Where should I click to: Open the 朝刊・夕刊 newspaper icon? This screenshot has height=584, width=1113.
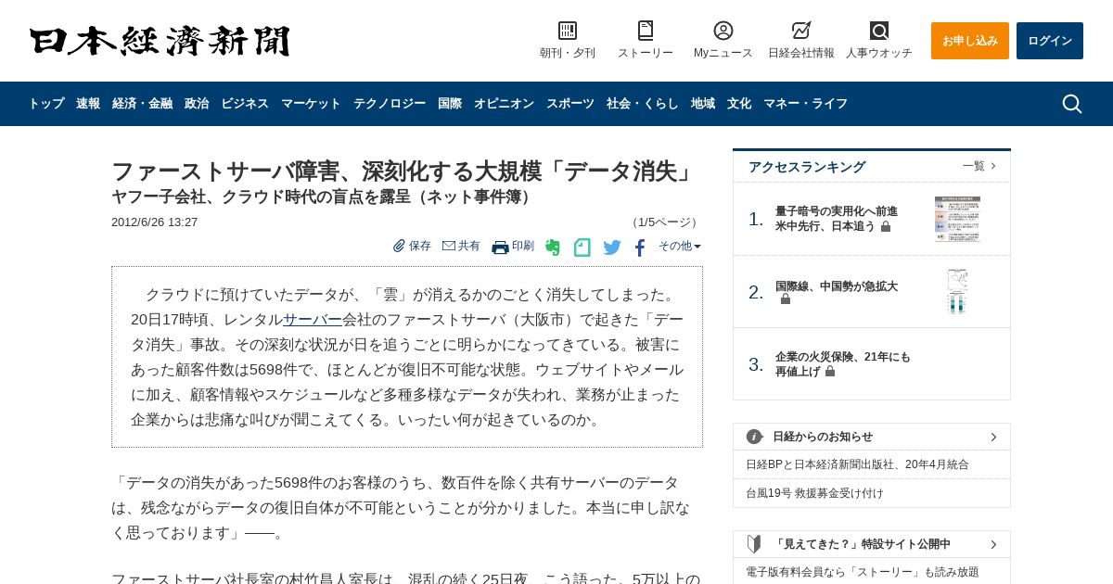[x=568, y=31]
